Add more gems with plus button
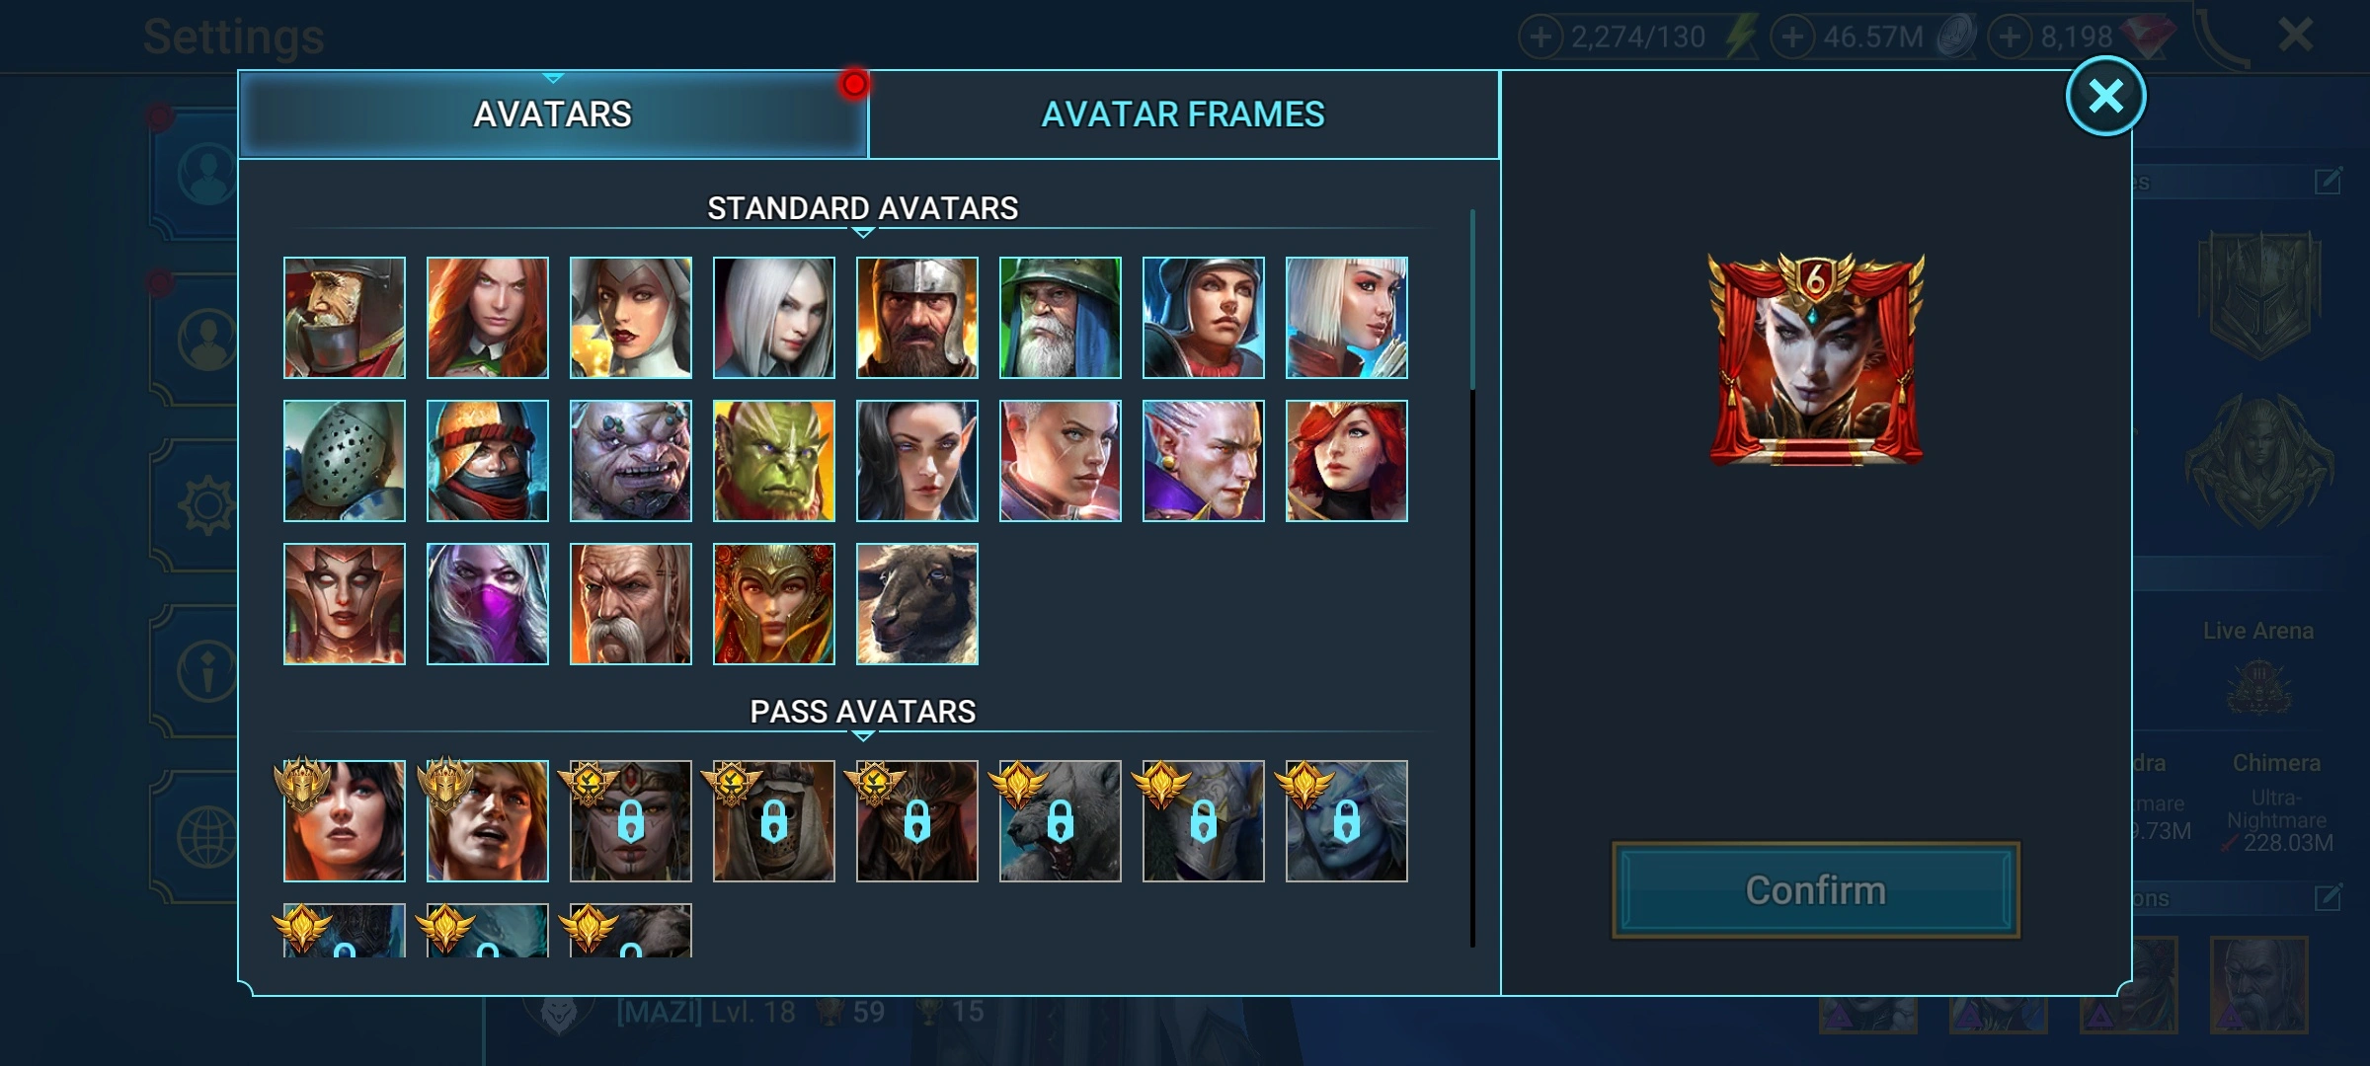 coord(2010,38)
